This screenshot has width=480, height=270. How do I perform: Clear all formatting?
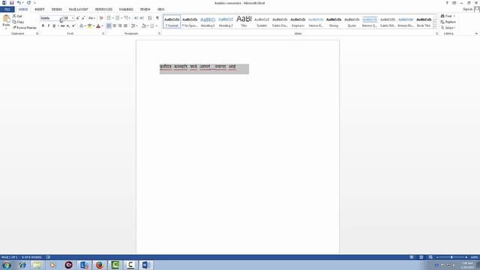pyautogui.click(x=101, y=18)
